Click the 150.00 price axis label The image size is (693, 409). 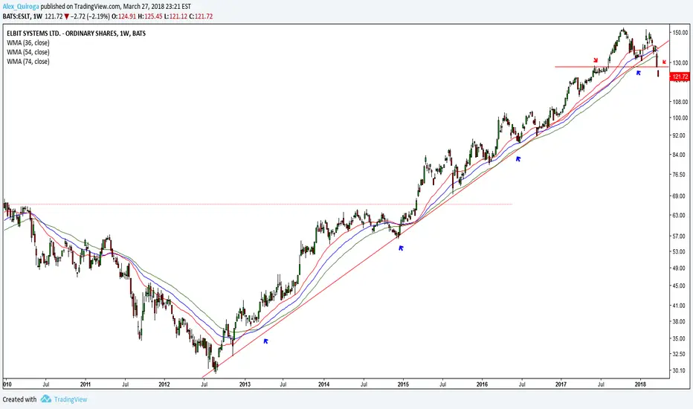click(680, 33)
